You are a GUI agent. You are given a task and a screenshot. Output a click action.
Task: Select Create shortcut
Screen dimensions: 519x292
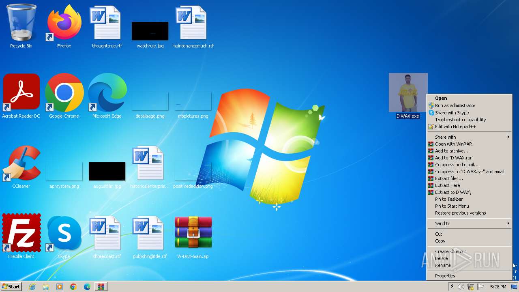[x=470, y=251]
